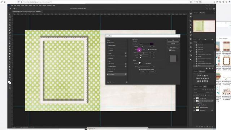
Task: Open the Photoshop search icon
Action: pos(207,9)
